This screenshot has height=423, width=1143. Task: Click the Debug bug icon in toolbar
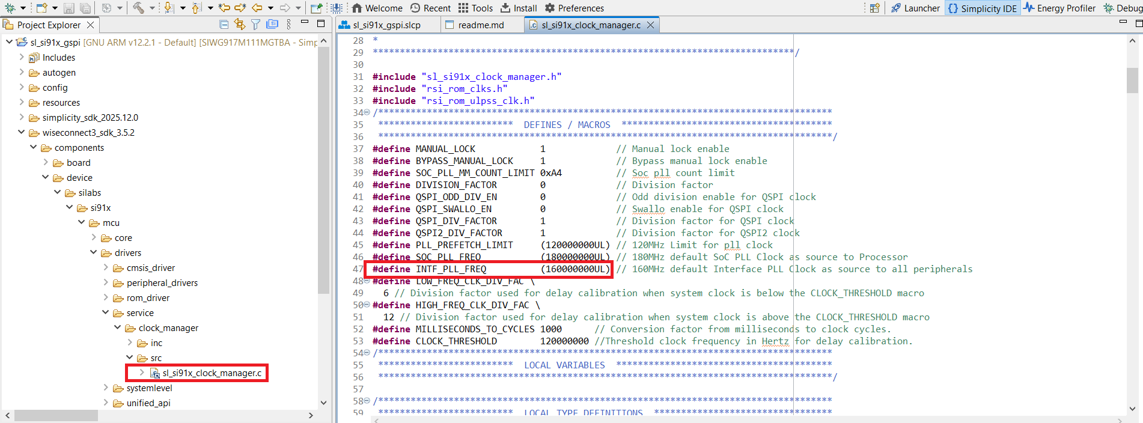pos(10,8)
